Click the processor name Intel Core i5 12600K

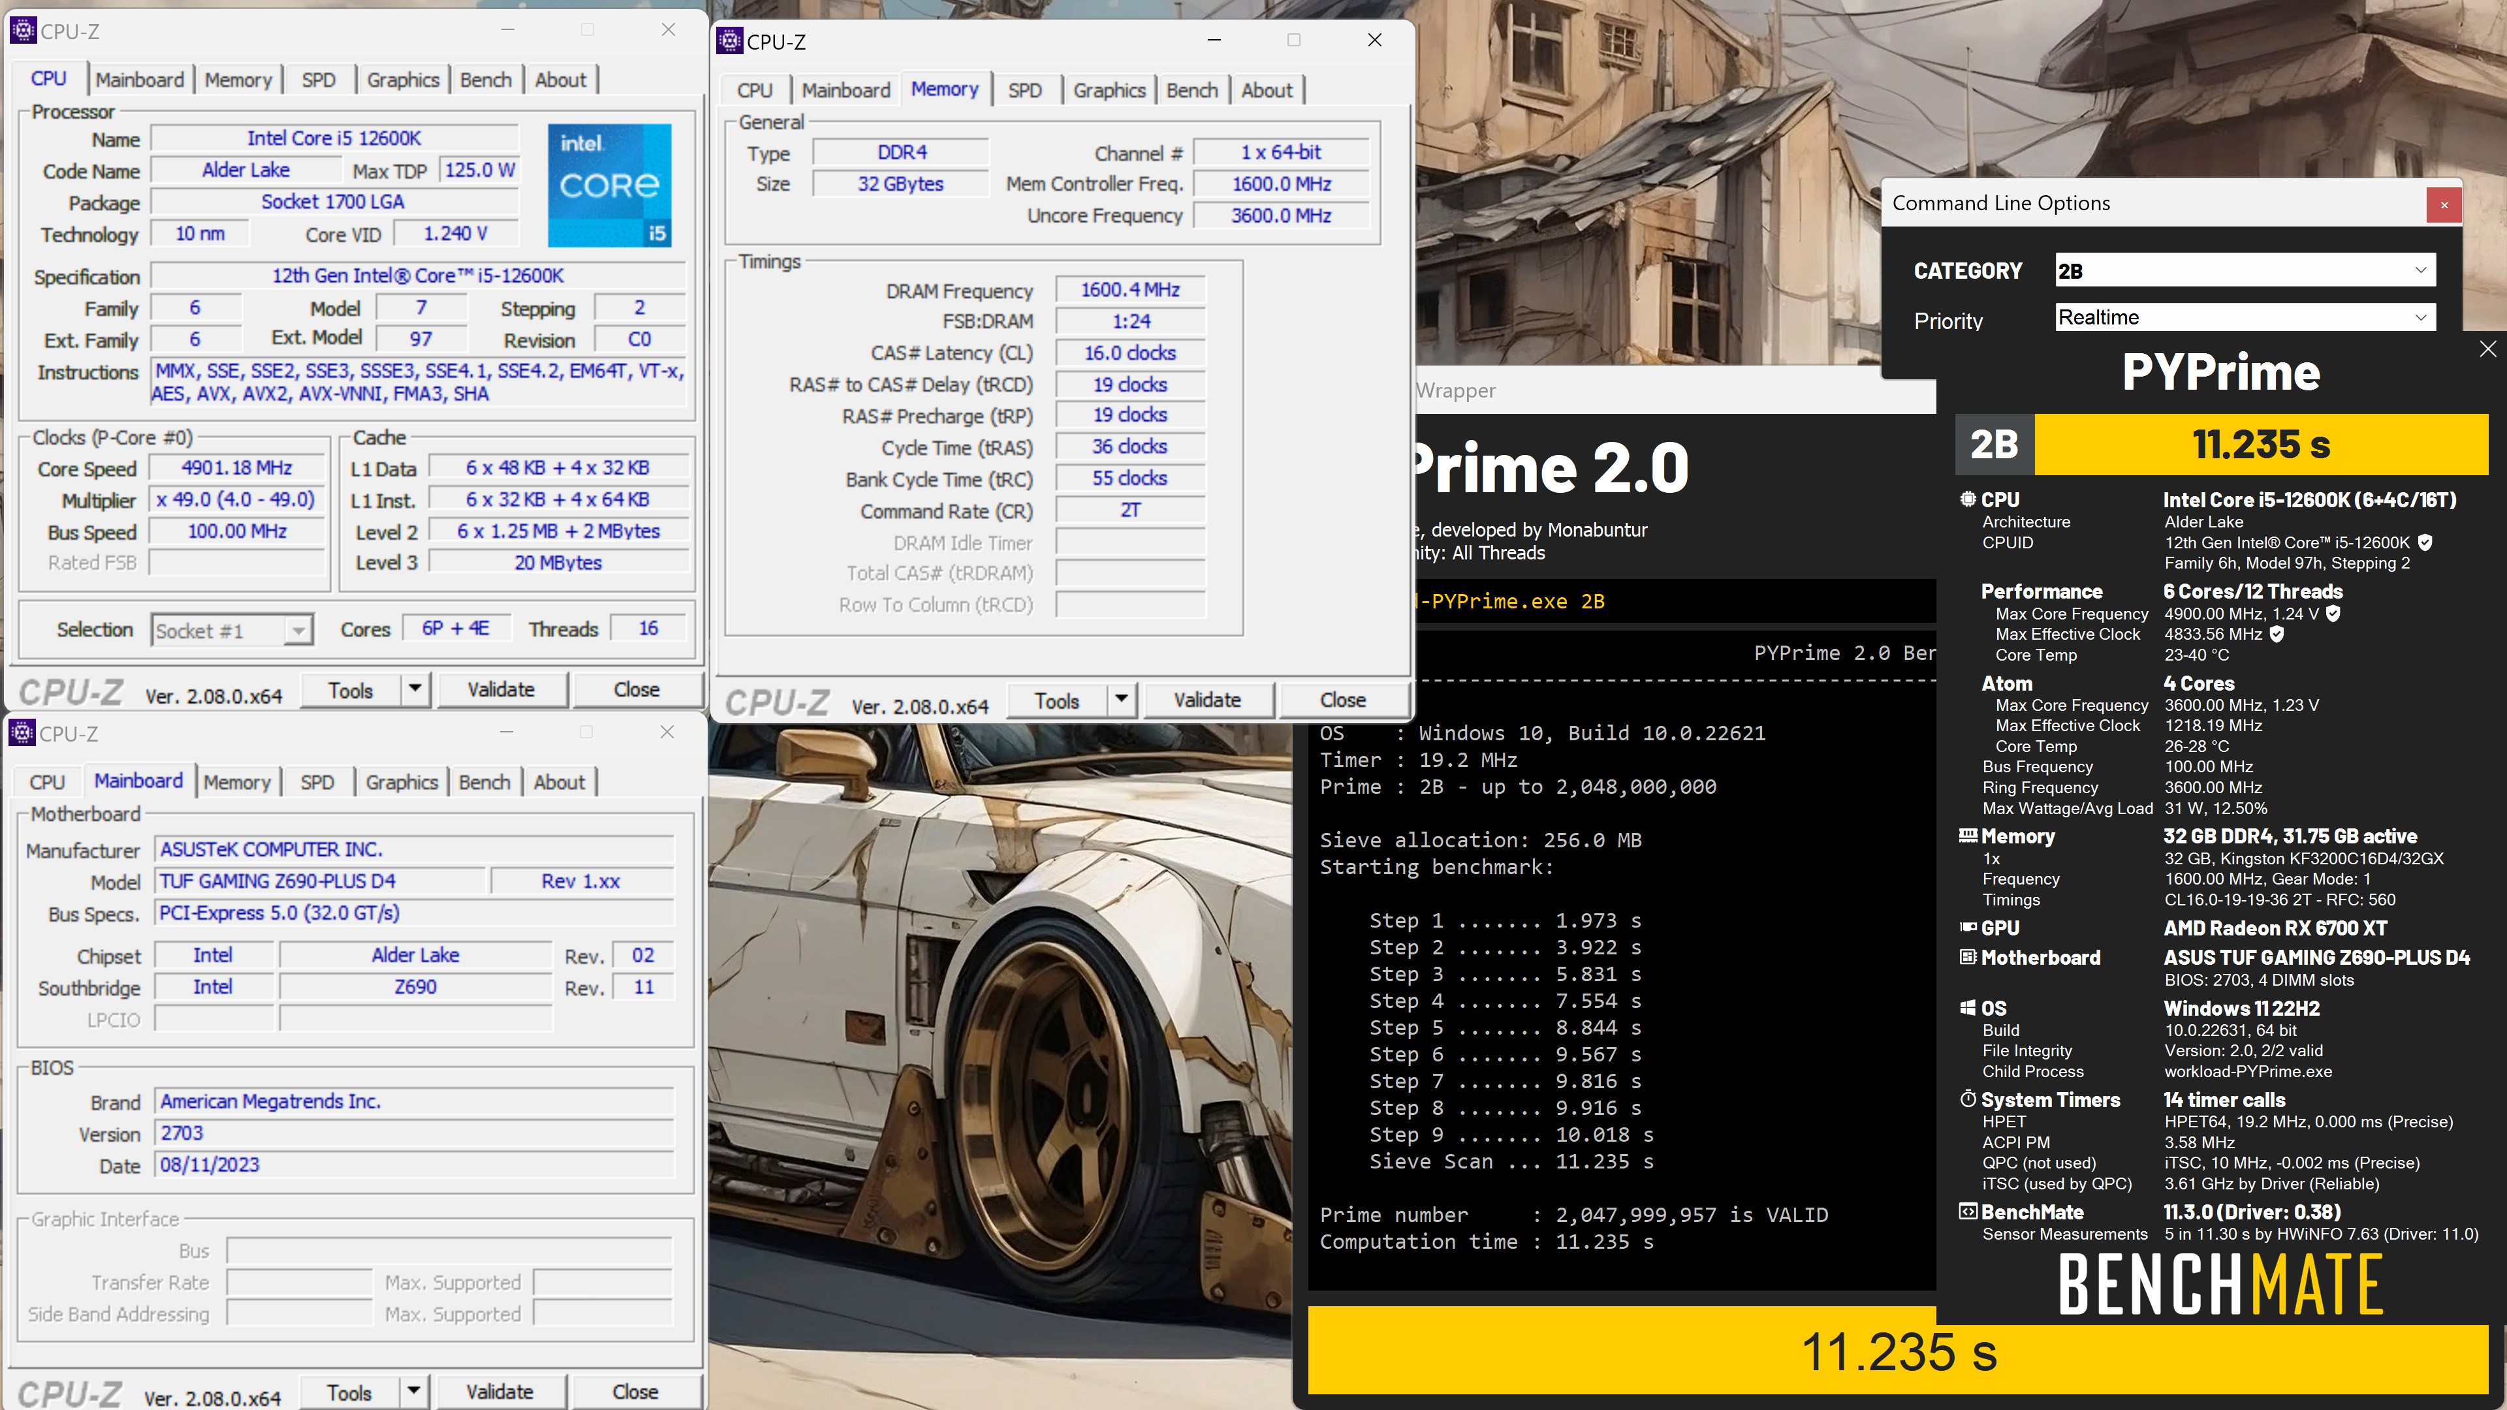pos(334,139)
